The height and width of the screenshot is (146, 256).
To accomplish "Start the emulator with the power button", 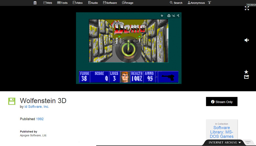I will click(128, 49).
